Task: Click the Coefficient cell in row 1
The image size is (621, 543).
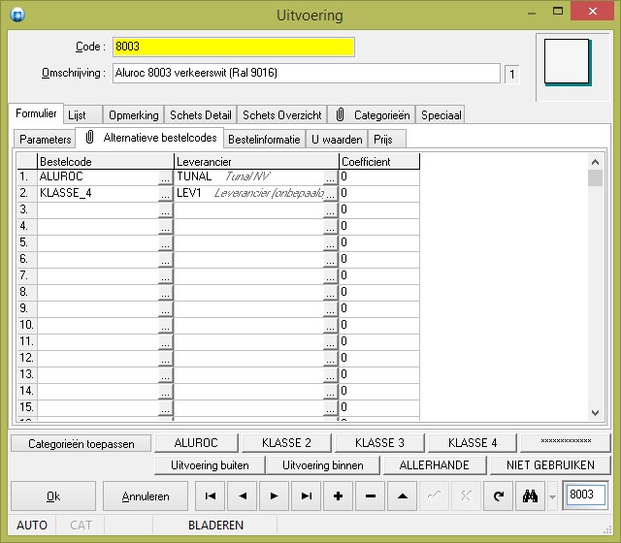Action: 379,176
